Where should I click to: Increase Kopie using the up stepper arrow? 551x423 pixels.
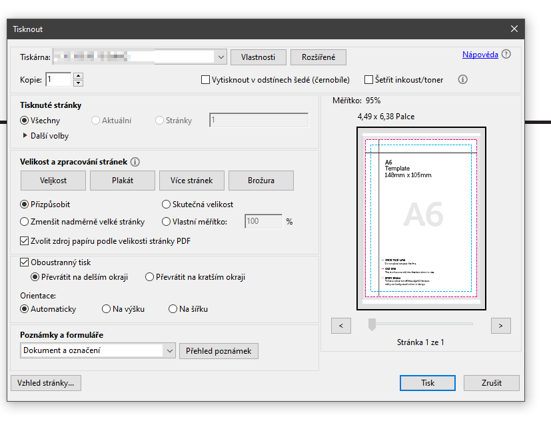pyautogui.click(x=79, y=75)
